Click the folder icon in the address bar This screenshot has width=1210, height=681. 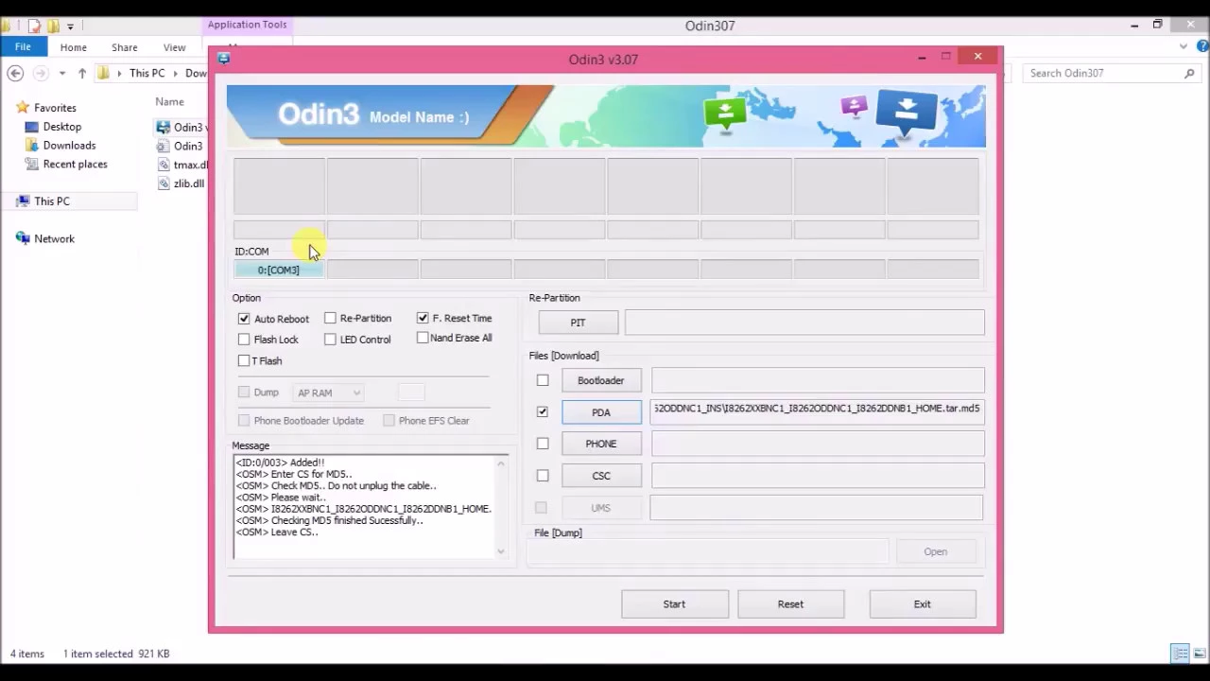tap(104, 73)
